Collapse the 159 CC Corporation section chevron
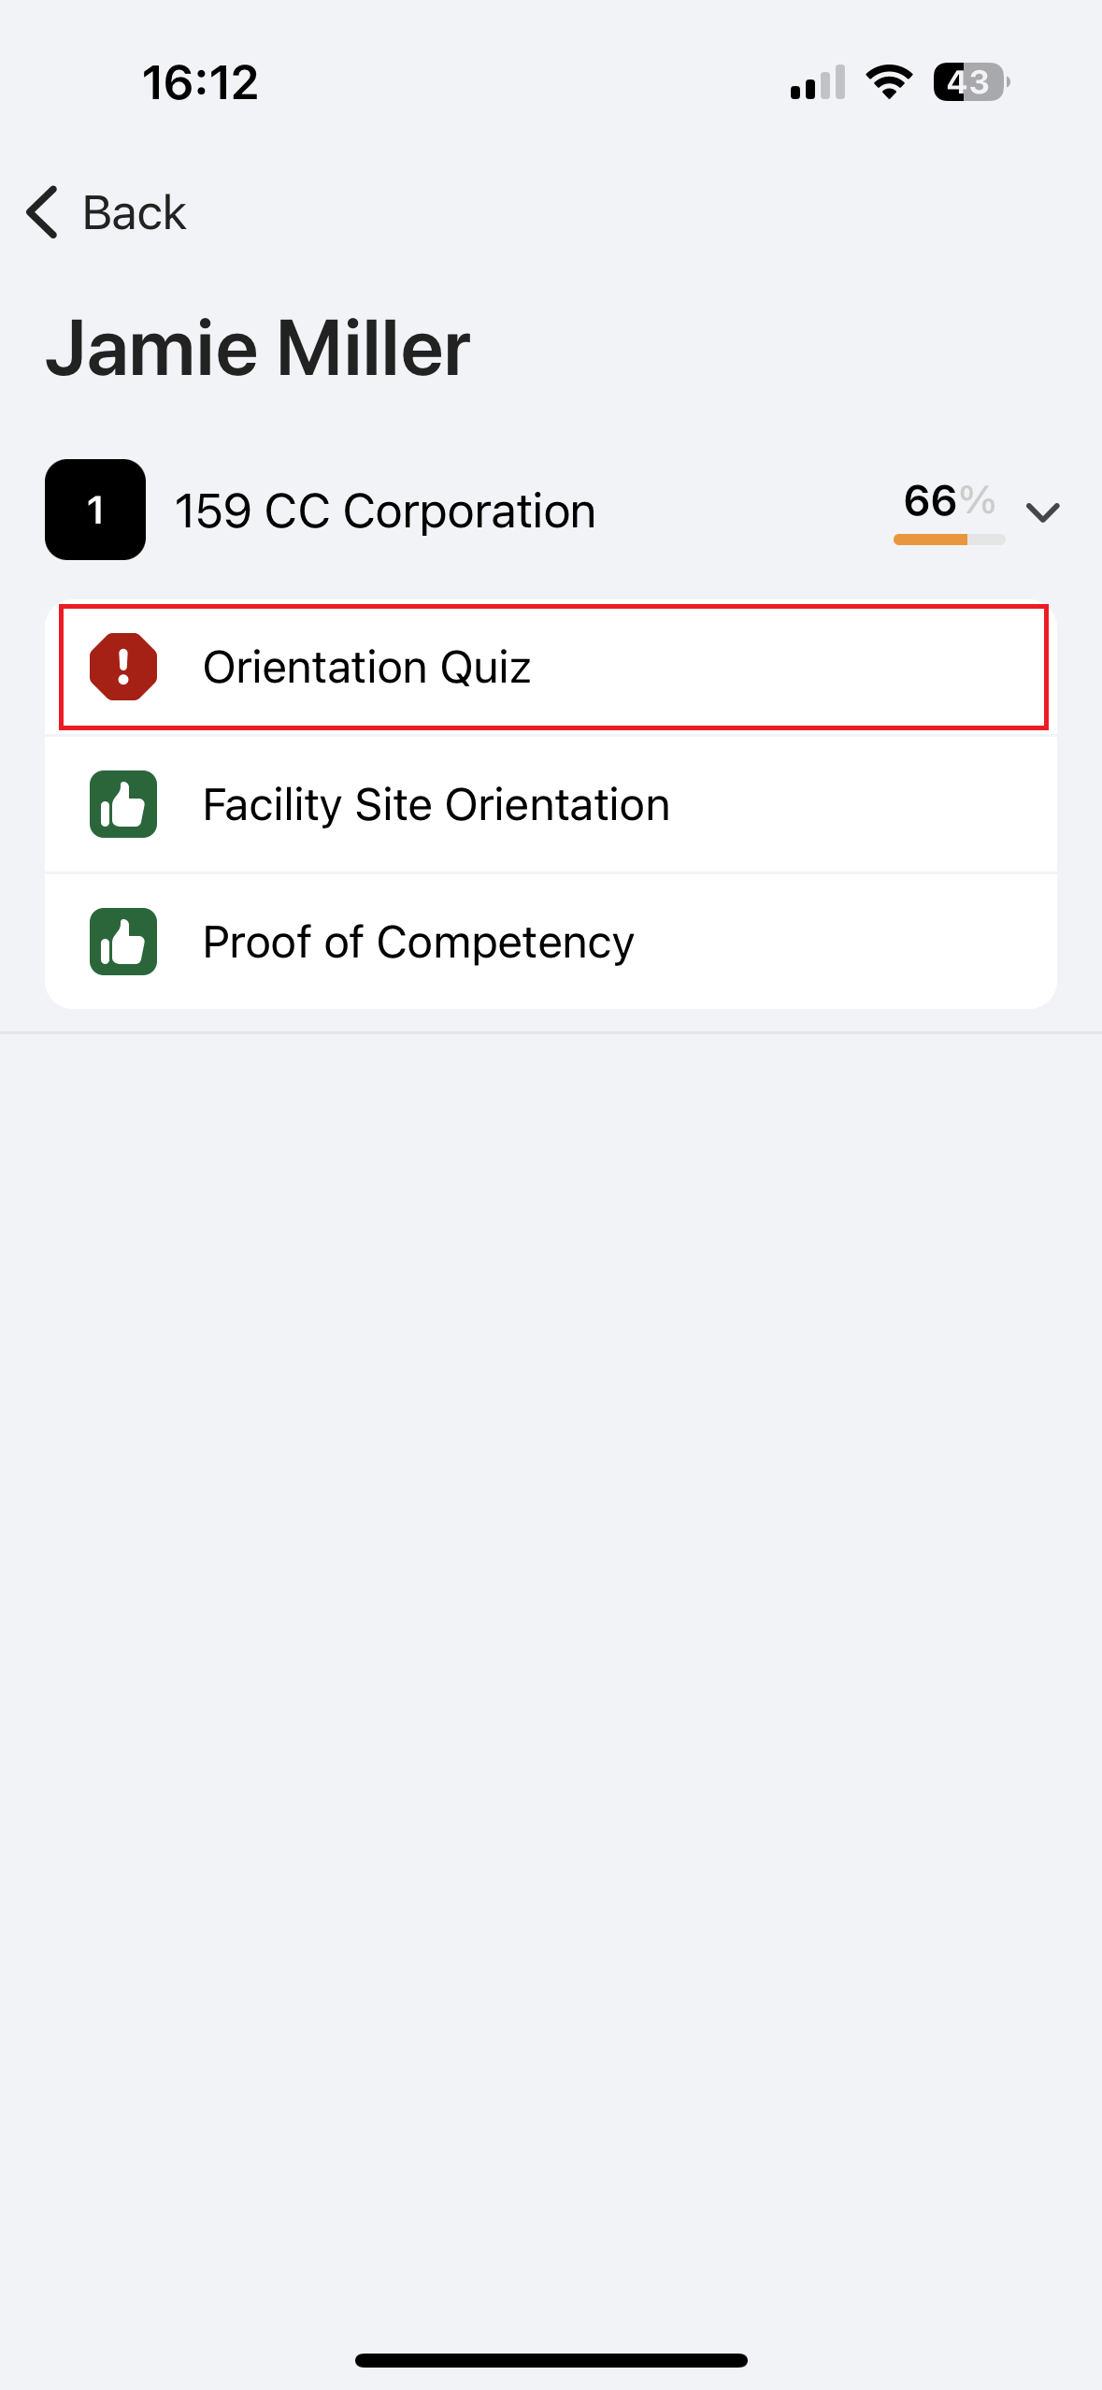1102x2390 pixels. (x=1042, y=512)
